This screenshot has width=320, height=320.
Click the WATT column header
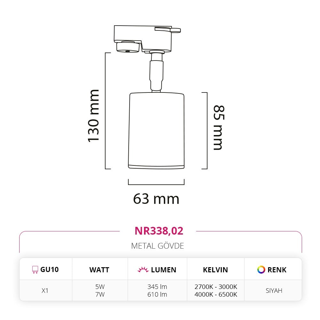coord(99,270)
